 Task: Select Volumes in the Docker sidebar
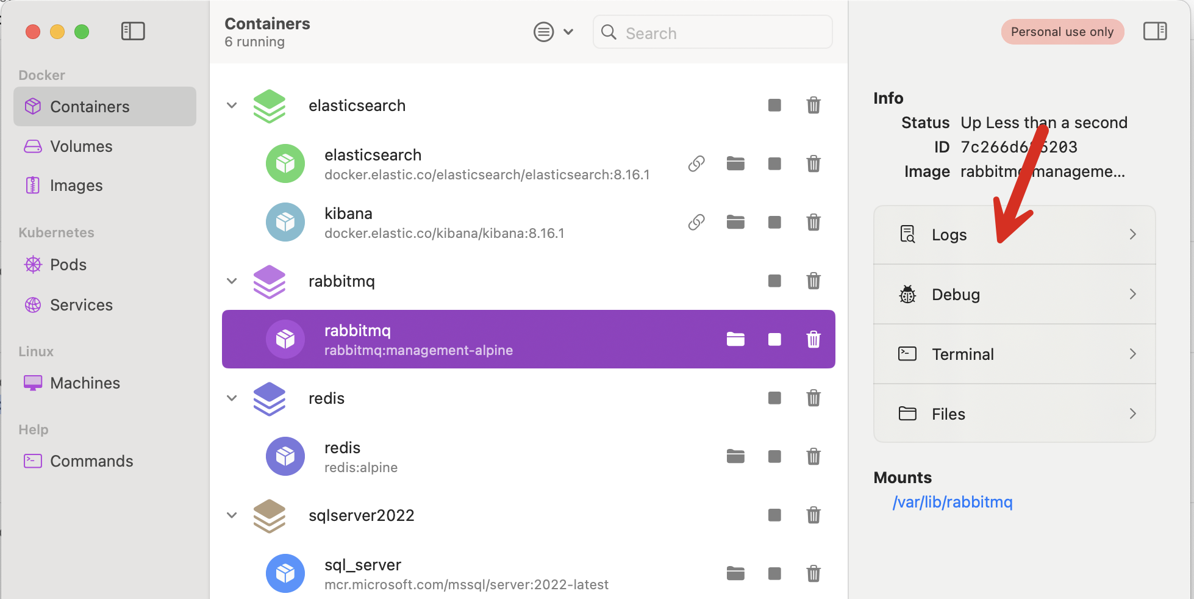(x=81, y=146)
